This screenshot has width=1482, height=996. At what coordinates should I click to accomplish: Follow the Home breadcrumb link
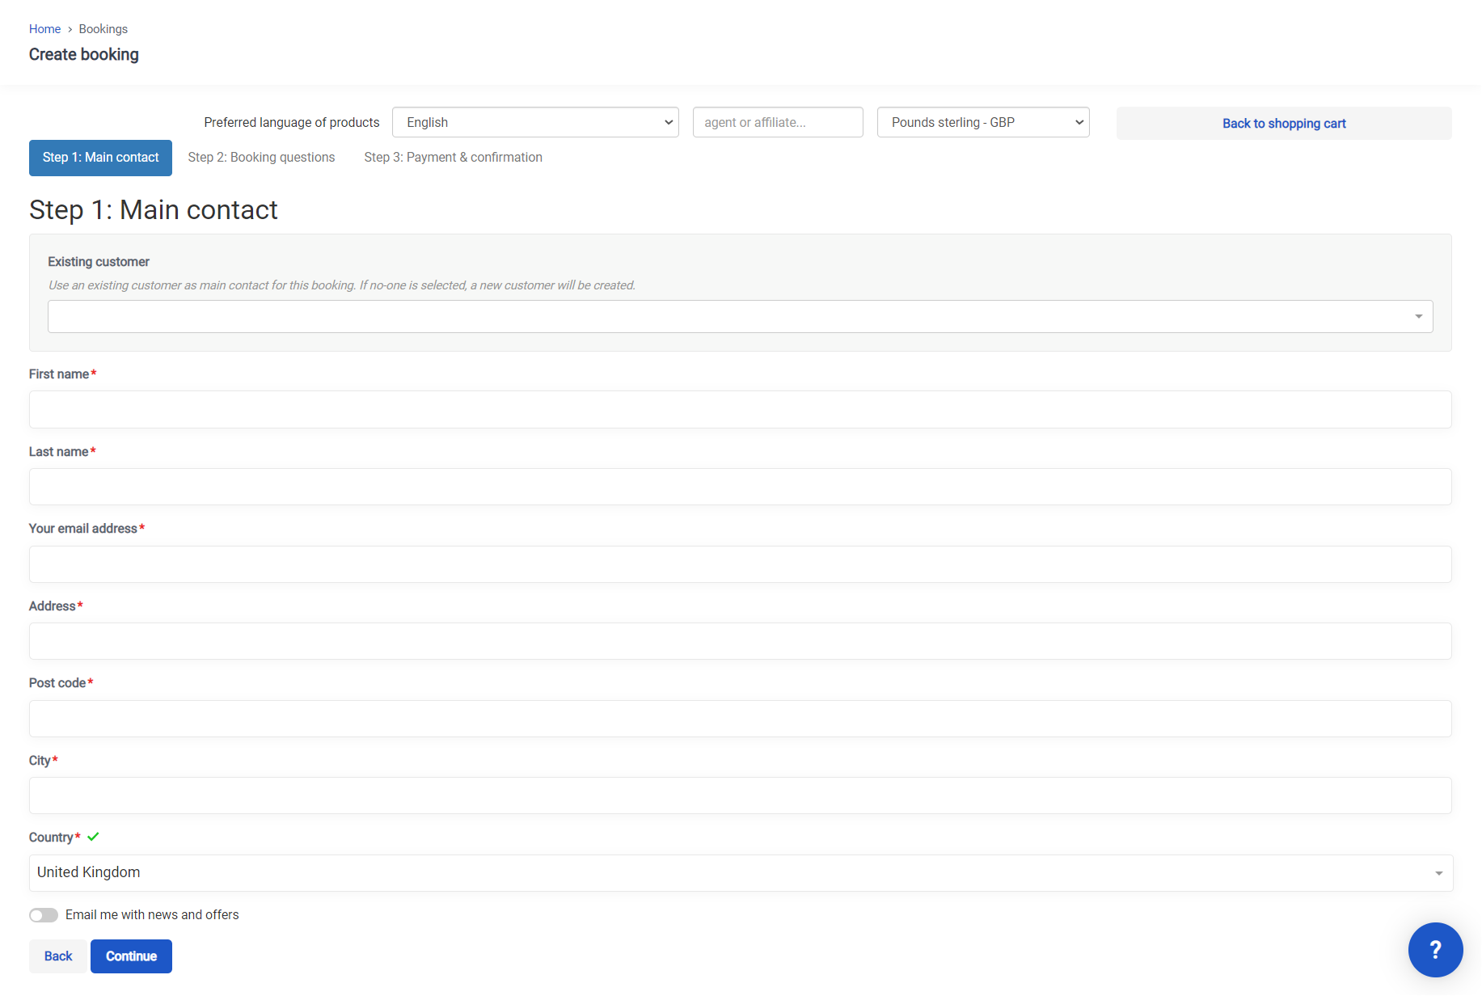pyautogui.click(x=44, y=29)
